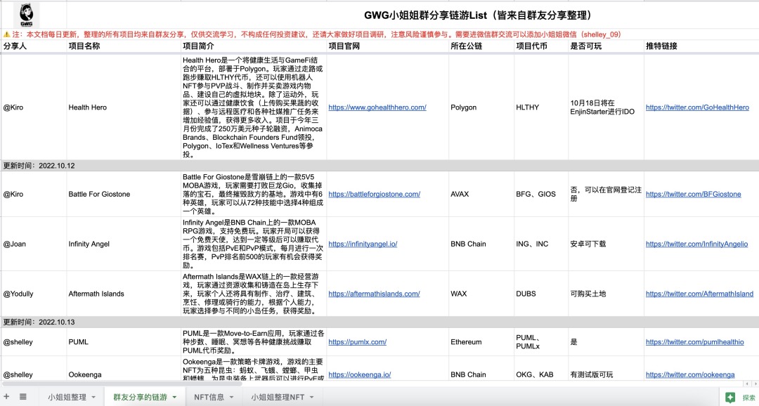Open dropdown arrow of NFT信息 tab
Image resolution: width=759 pixels, height=406 pixels.
point(231,398)
